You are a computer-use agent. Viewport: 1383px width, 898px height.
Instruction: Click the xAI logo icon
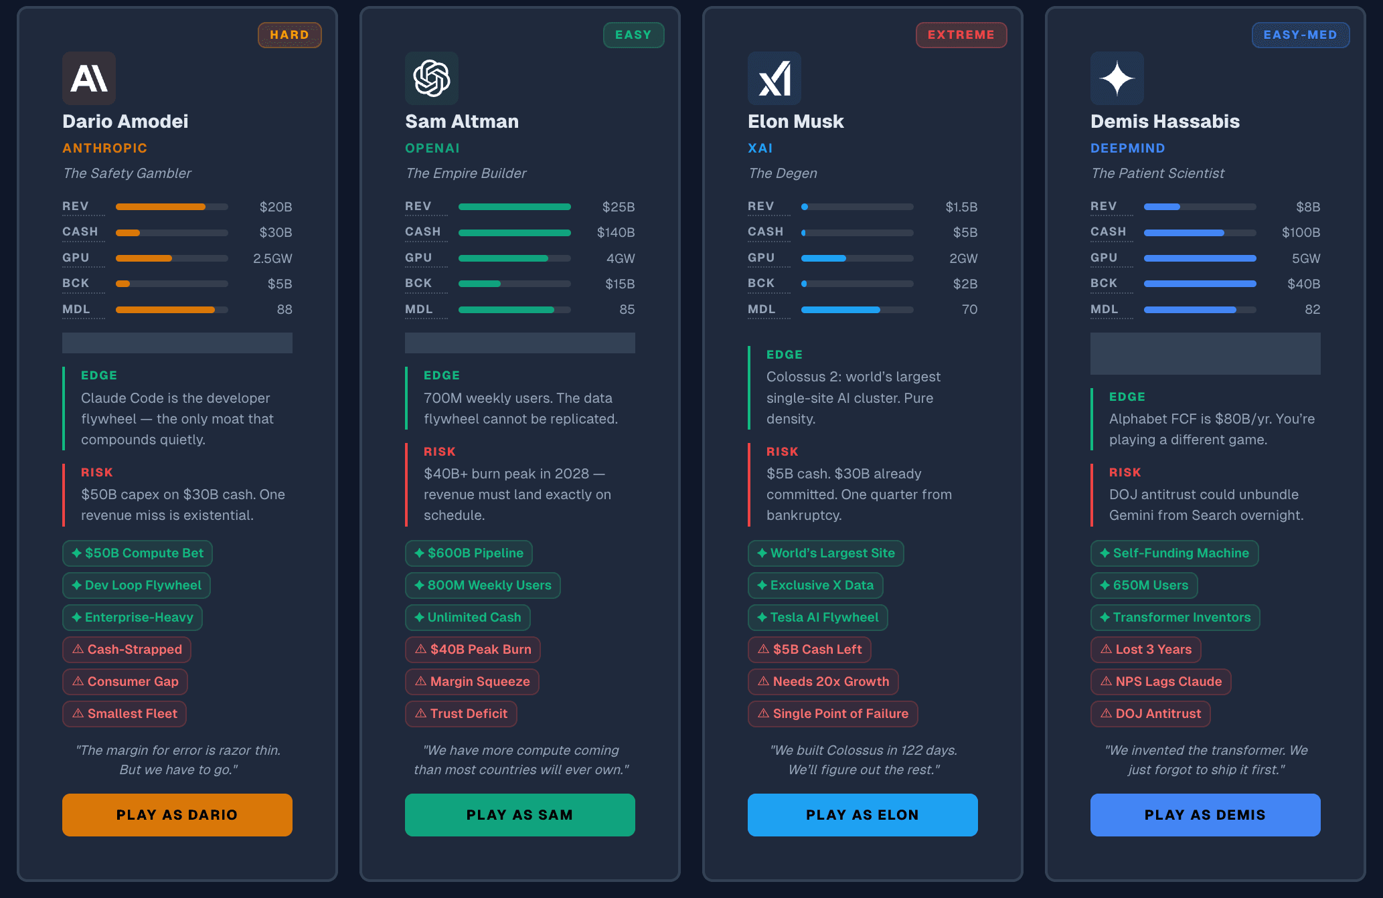click(775, 78)
